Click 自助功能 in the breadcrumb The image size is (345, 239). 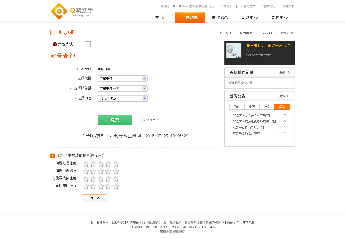click(x=246, y=33)
